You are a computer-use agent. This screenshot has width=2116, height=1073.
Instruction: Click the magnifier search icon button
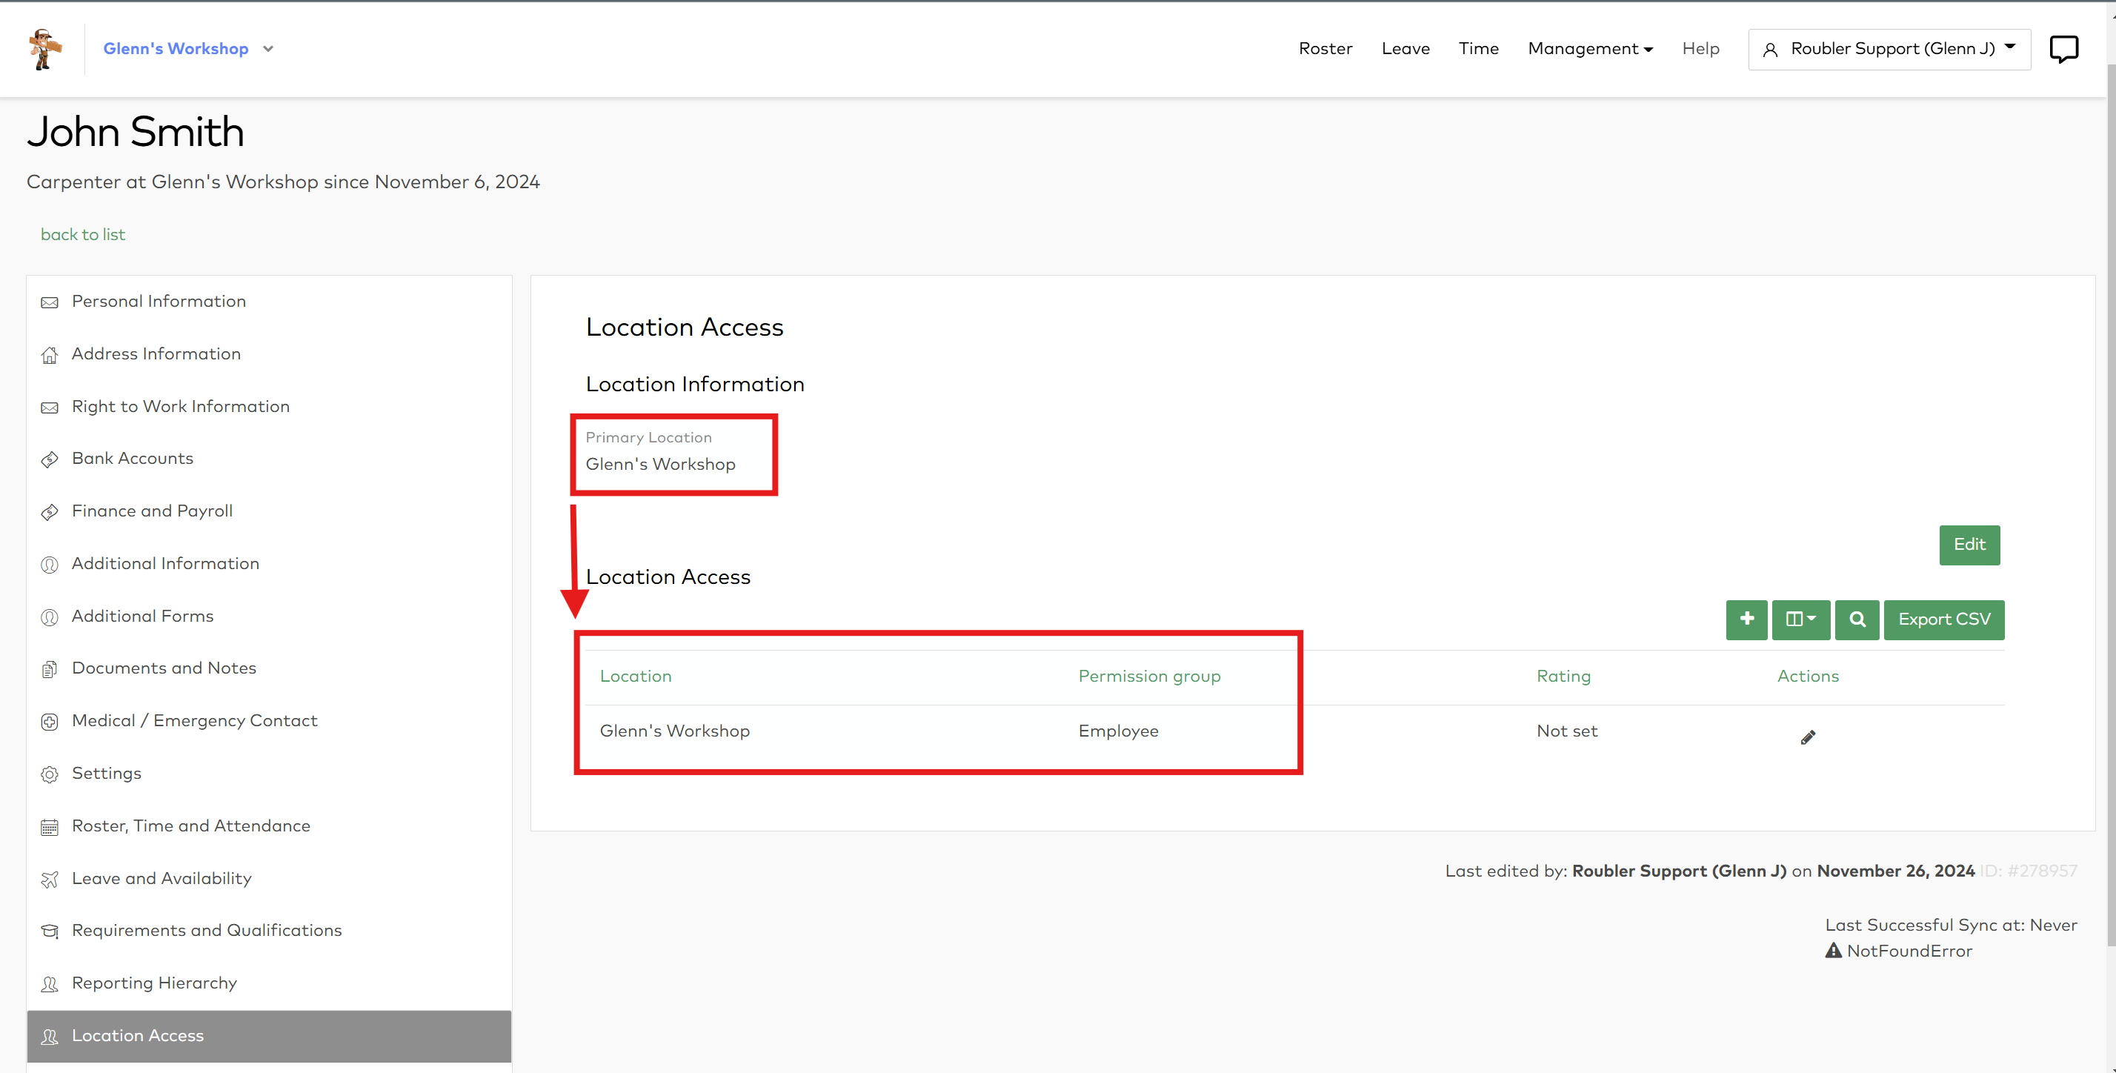point(1857,619)
